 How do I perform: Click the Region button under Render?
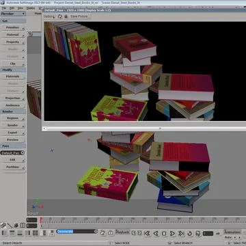13,118
